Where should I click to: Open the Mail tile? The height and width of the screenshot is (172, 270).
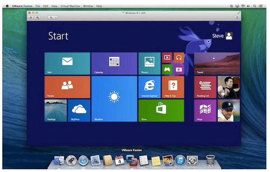click(x=67, y=63)
